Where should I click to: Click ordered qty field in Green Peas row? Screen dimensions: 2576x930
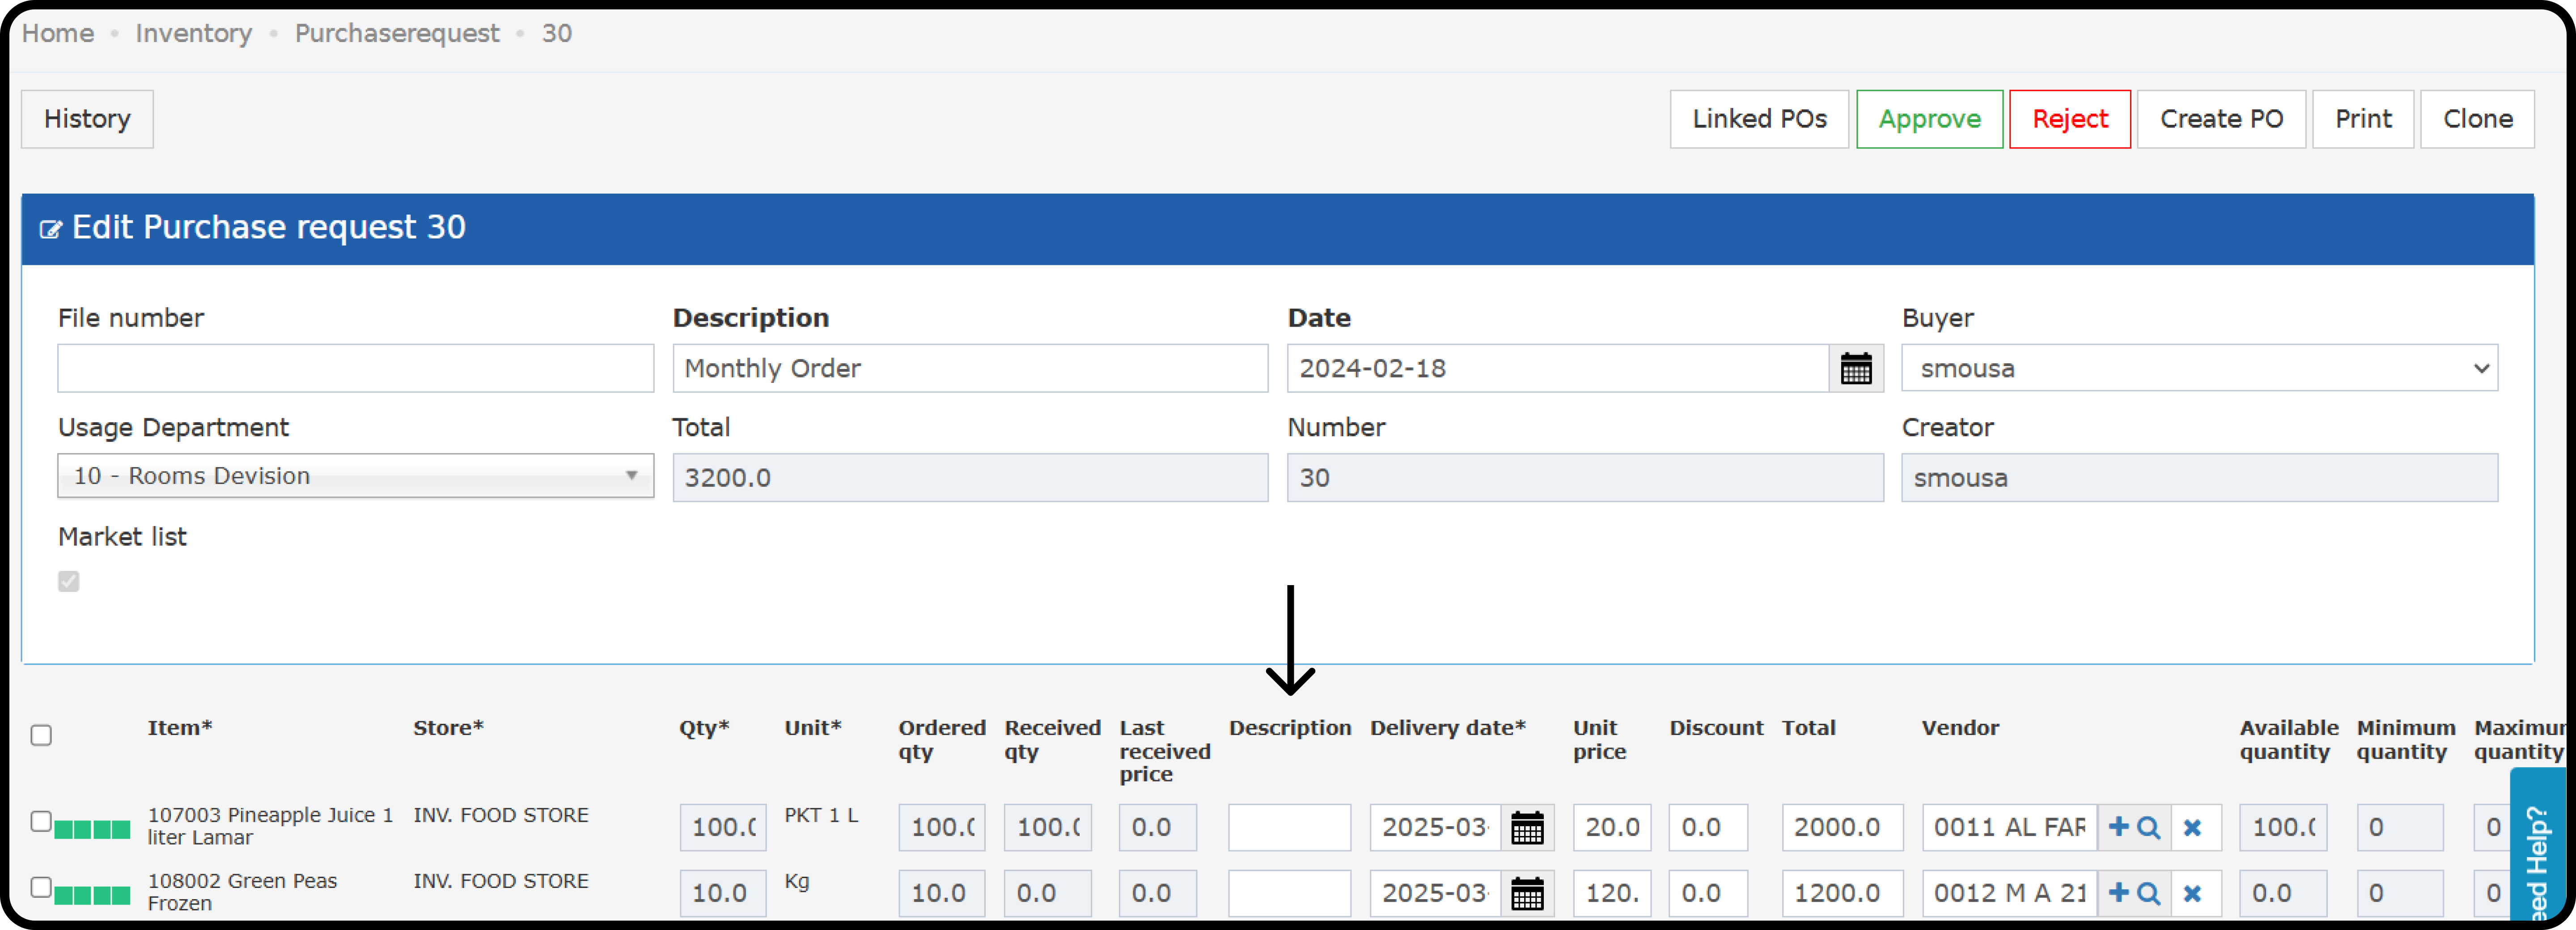tap(941, 893)
